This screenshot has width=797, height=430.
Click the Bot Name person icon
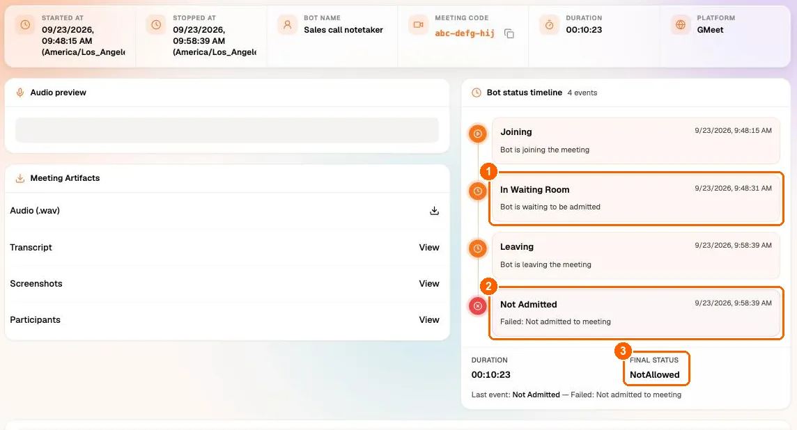pyautogui.click(x=287, y=25)
